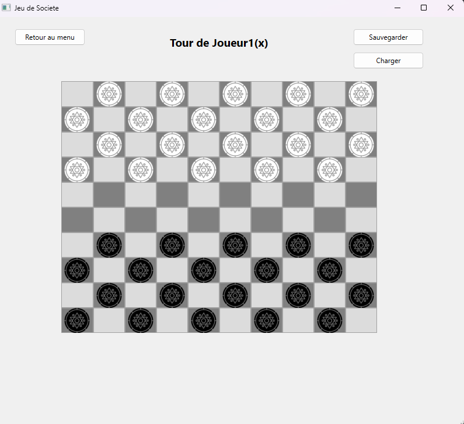Close the Jeu de Societe window
This screenshot has height=424, width=464.
451,8
